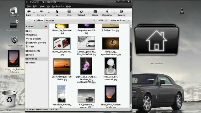Select Desktop in the Places sidebar
Screen dimensions: 201x113
37,35
